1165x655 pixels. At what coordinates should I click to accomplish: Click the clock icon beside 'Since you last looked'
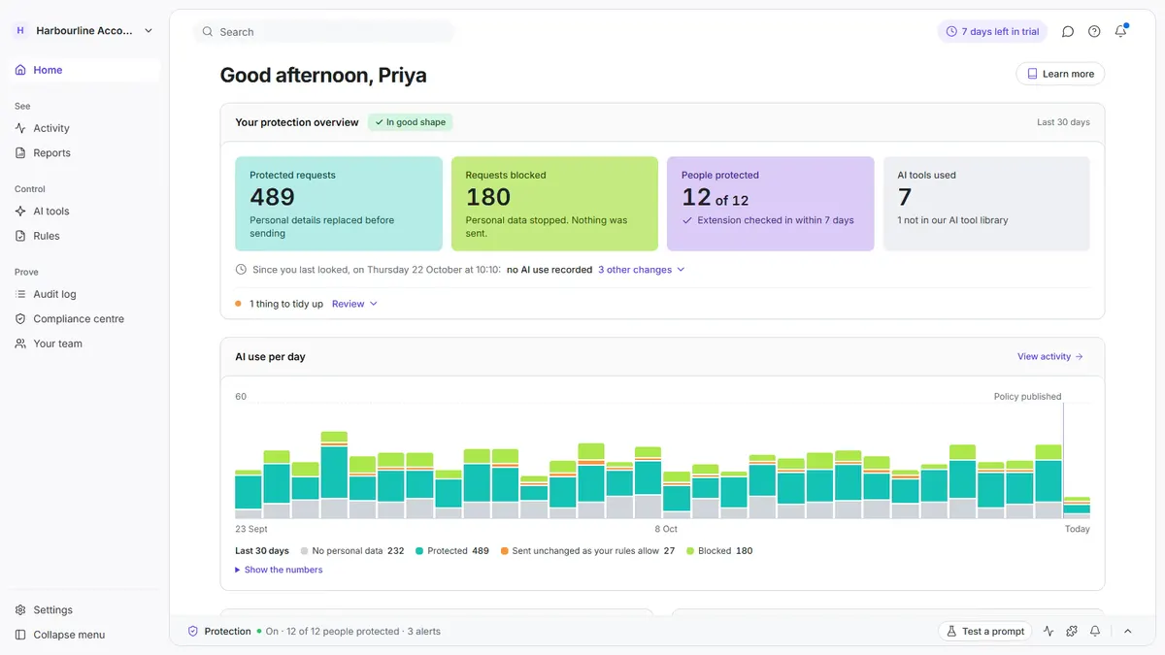pos(241,270)
